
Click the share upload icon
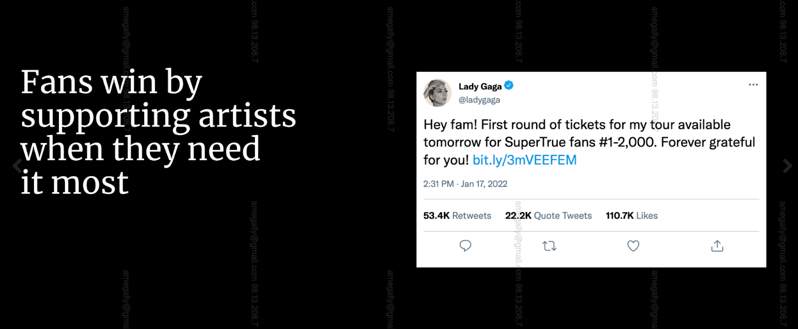pos(717,246)
